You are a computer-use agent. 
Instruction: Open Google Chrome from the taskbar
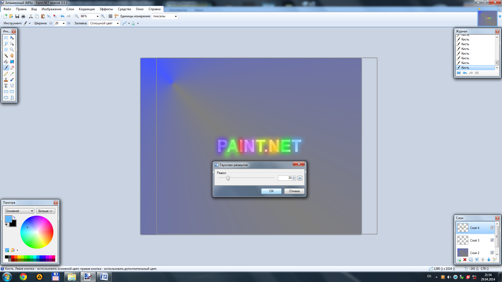23,277
